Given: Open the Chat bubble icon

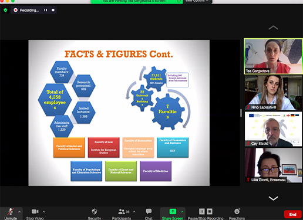Looking at the screenshot, I should 149,211.
